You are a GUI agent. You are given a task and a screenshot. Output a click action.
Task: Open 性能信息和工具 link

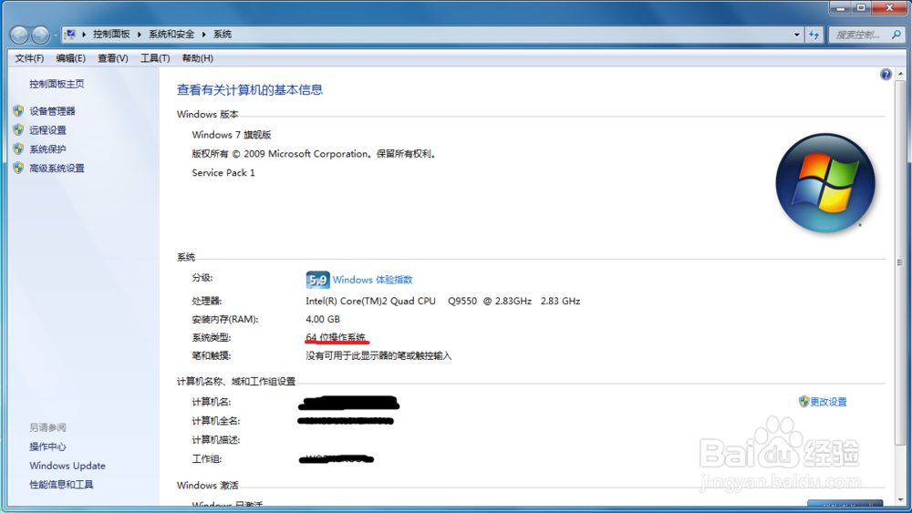point(62,485)
